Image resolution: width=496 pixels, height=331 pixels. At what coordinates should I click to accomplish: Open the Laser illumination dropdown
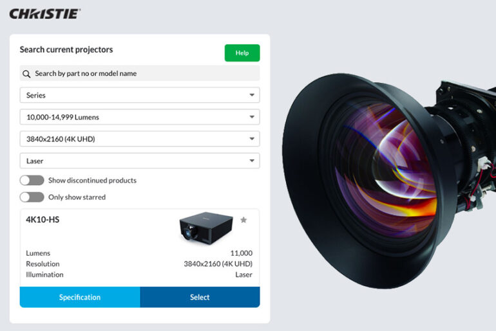pyautogui.click(x=140, y=161)
